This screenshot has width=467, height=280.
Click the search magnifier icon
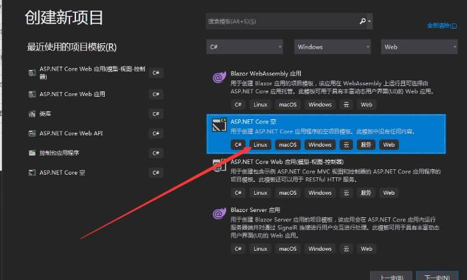click(x=362, y=21)
